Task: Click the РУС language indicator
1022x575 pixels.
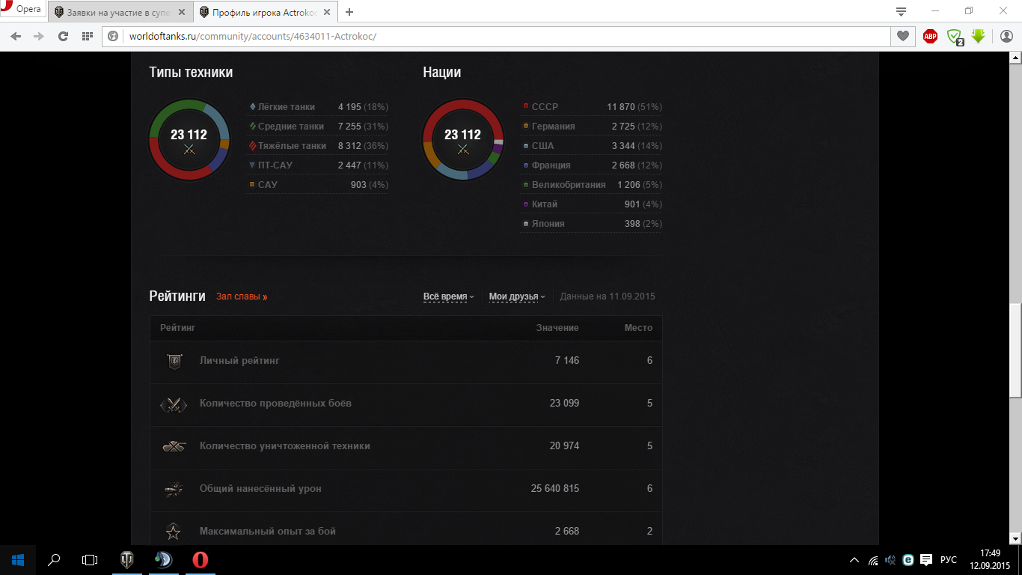Action: pyautogui.click(x=949, y=560)
